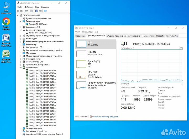Open Действие menu in Device Manager
The width and height of the screenshot is (189, 139).
(29, 7)
